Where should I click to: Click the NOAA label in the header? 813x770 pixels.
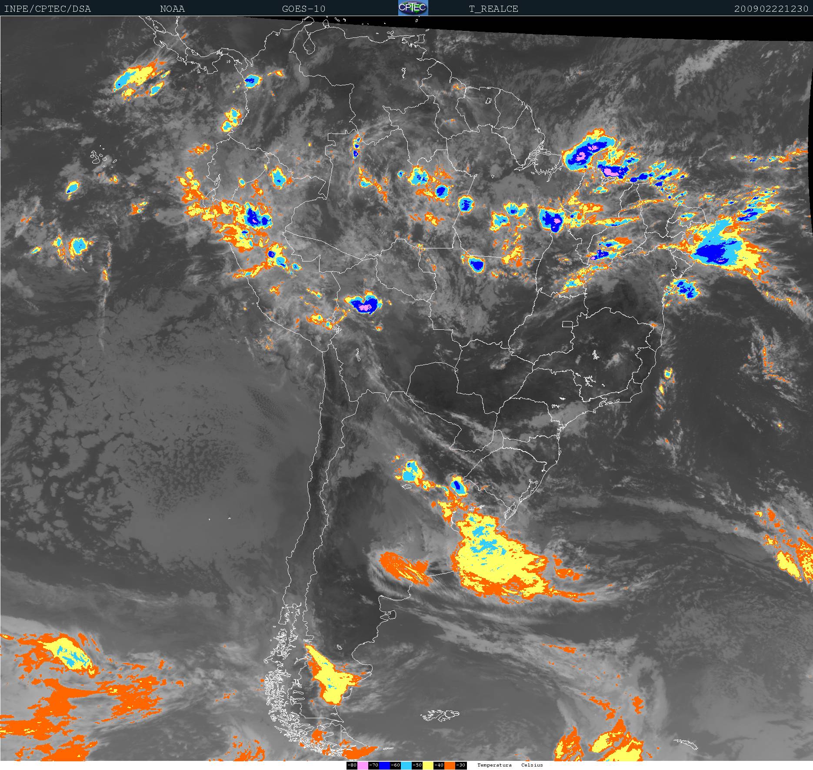click(x=172, y=9)
